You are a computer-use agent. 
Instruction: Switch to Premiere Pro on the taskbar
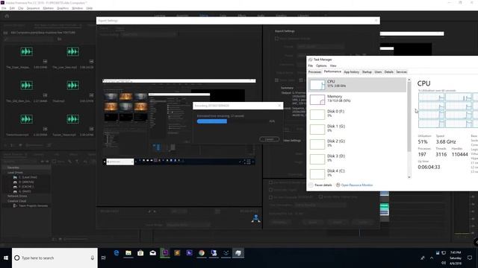(x=165, y=253)
